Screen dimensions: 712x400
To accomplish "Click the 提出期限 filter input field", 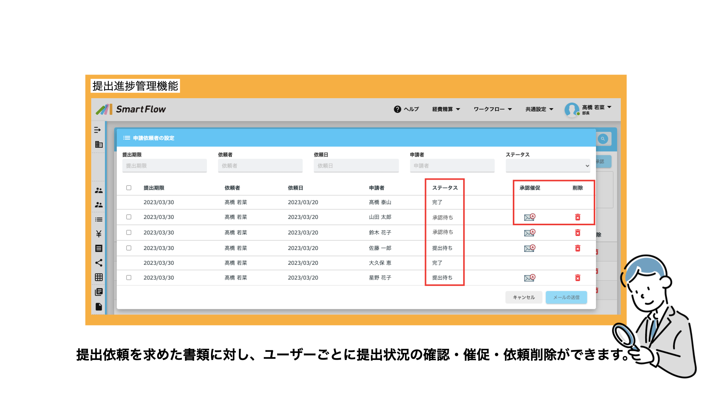I will (164, 166).
